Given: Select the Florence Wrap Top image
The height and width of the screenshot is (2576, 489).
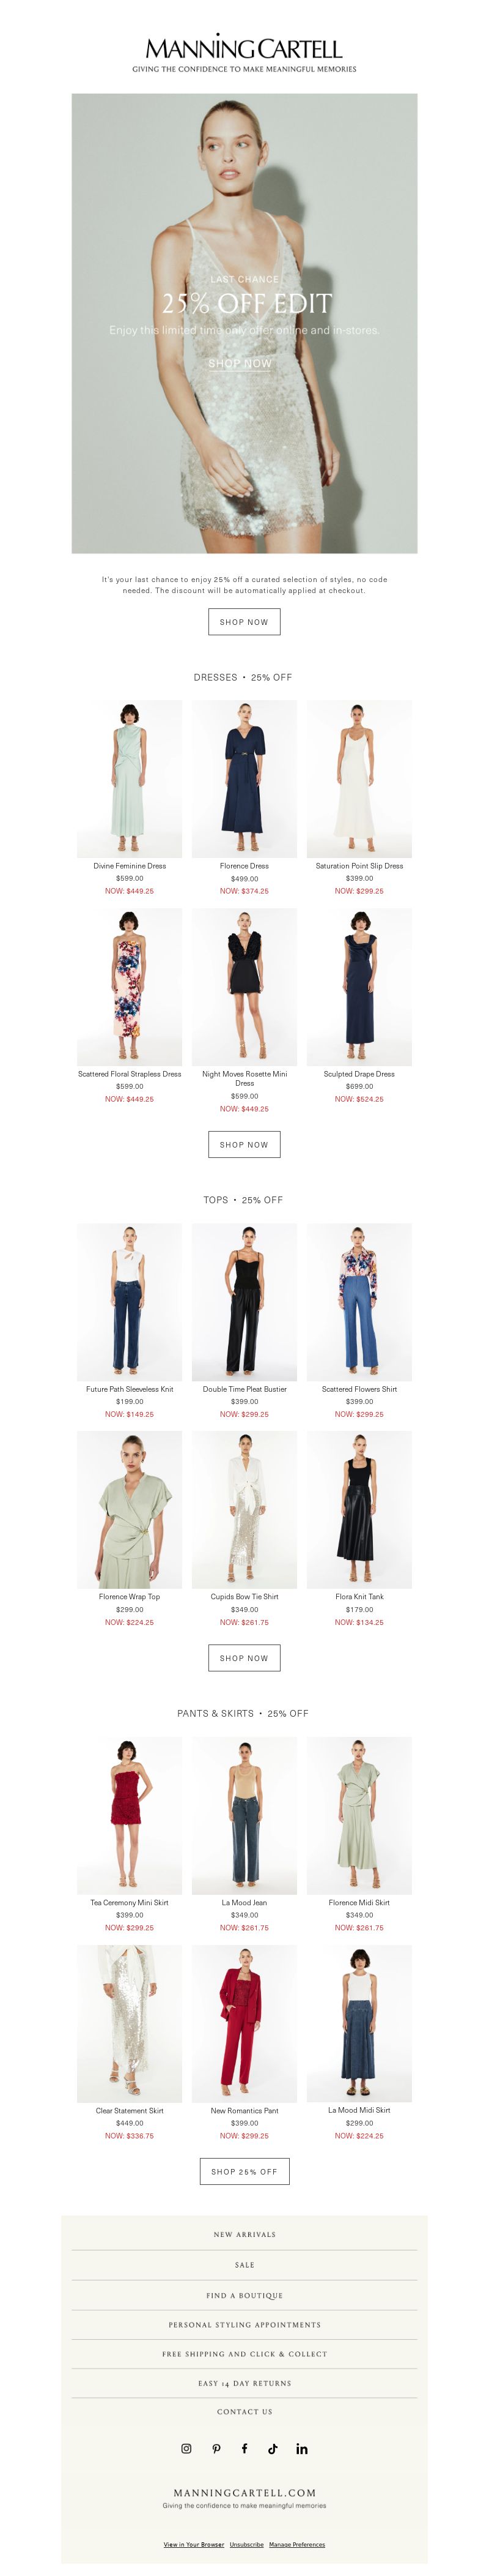Looking at the screenshot, I should 130,1509.
